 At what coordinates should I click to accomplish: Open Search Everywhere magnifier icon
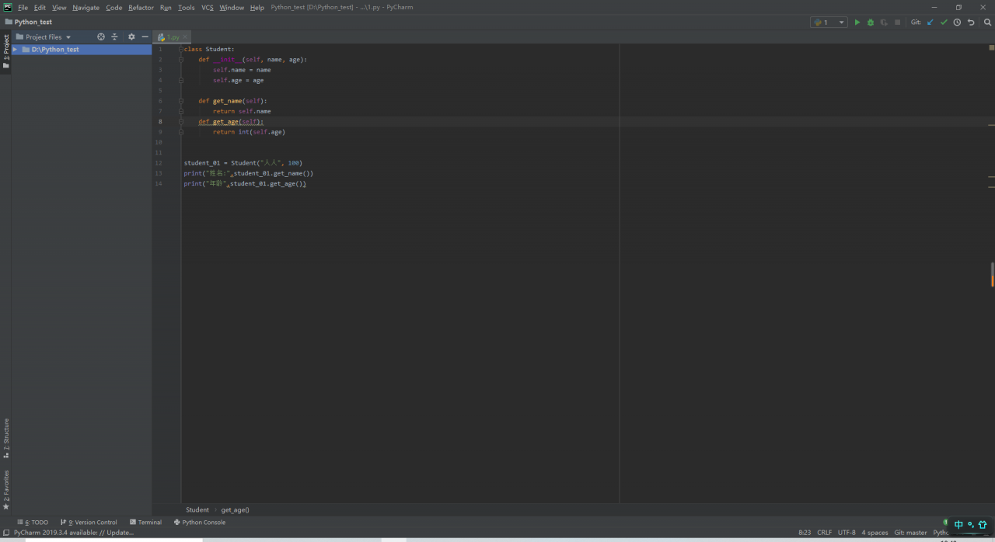click(987, 23)
